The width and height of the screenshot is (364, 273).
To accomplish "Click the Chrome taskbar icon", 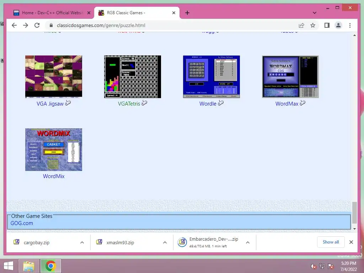I will 51,266.
